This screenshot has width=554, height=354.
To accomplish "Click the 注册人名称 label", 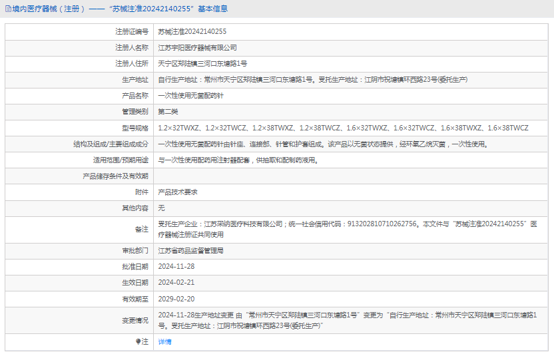I will pos(132,48).
